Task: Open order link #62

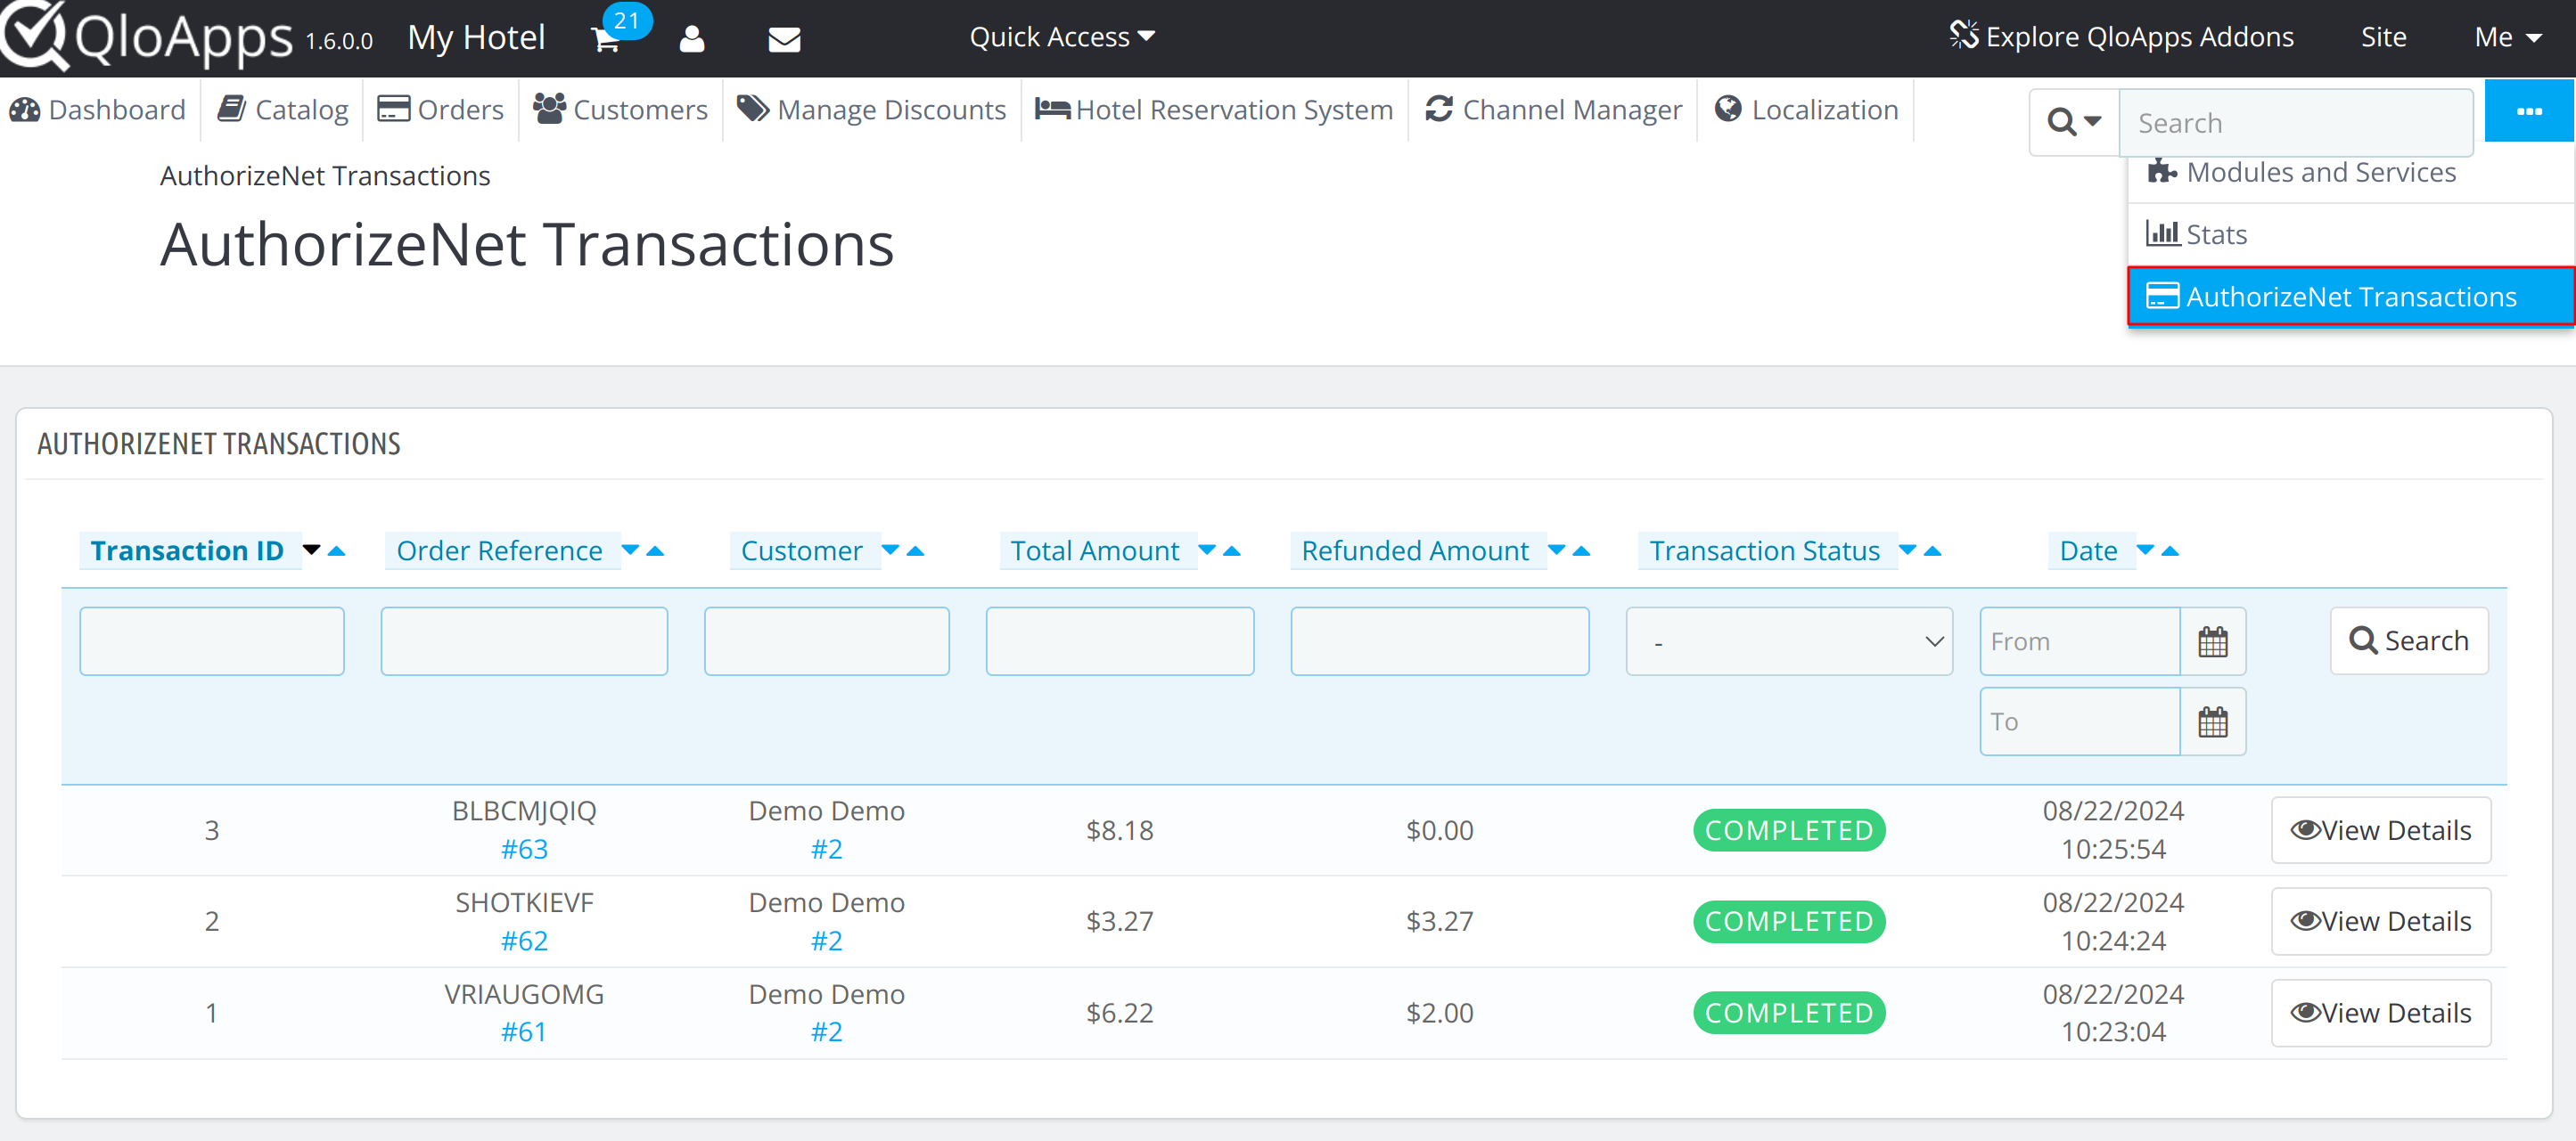Action: tap(524, 941)
